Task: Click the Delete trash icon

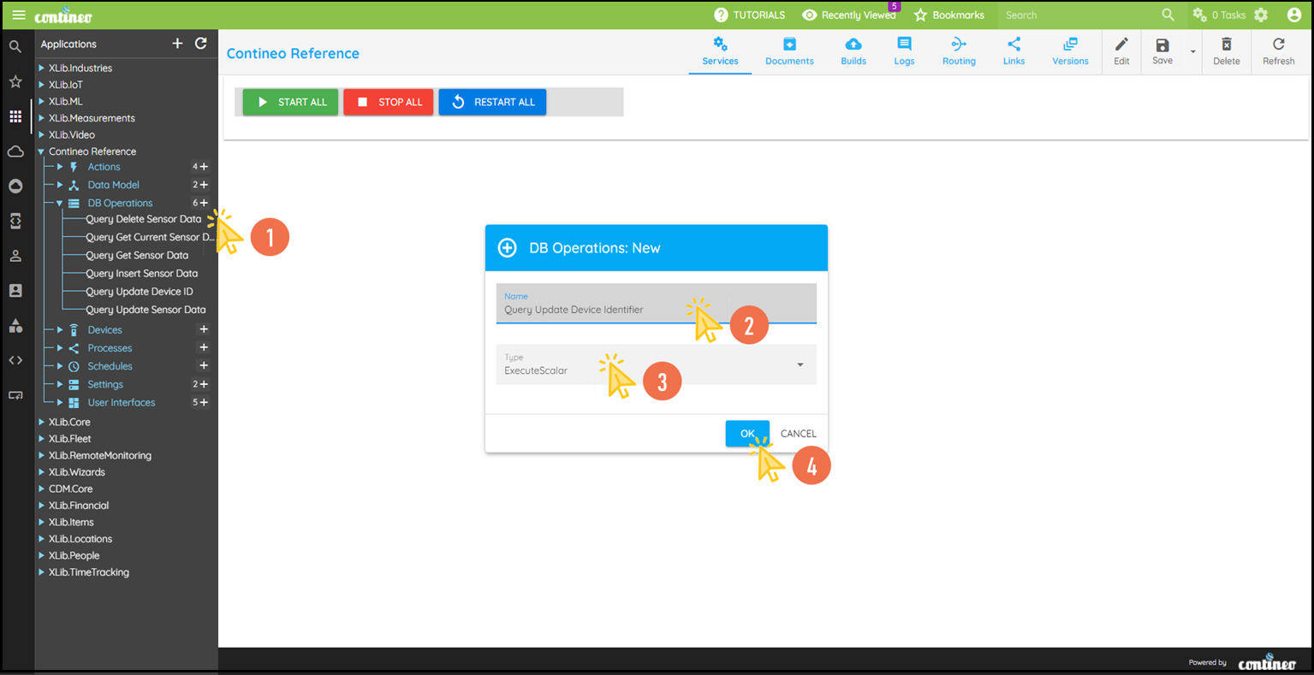Action: pyautogui.click(x=1226, y=44)
